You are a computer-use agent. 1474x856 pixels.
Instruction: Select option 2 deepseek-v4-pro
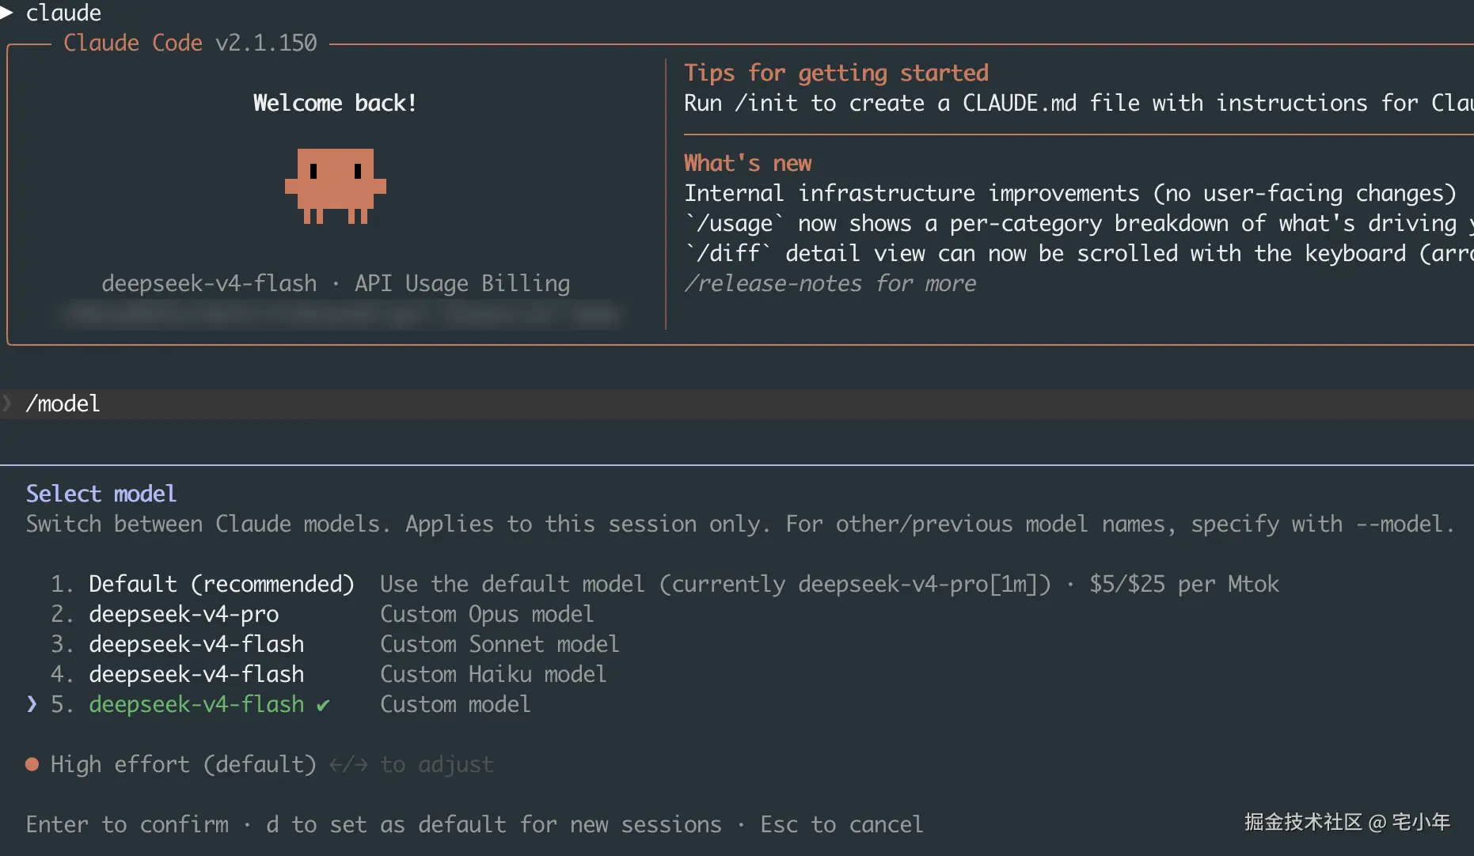point(322,614)
